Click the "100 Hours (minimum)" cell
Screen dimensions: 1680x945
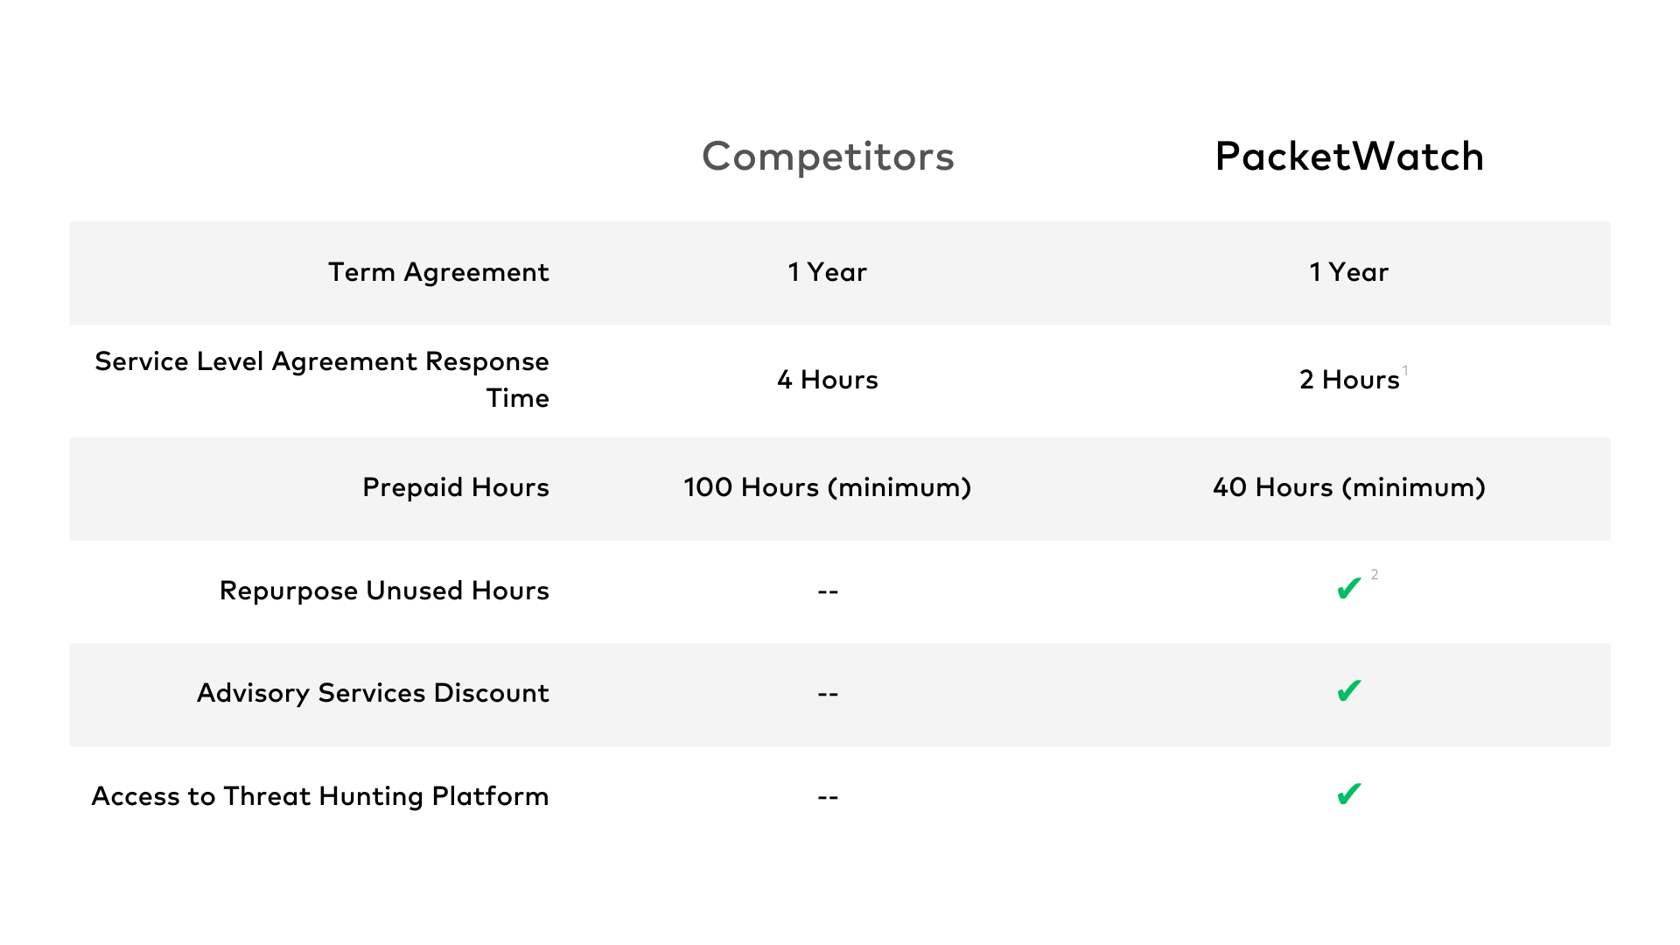pos(827,487)
